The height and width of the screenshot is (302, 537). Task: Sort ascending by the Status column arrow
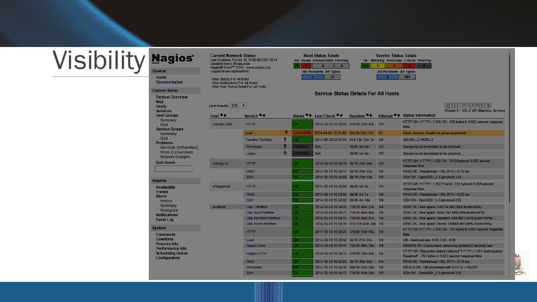307,116
